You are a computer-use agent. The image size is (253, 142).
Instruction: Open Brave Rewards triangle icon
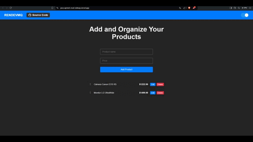[x=194, y=8]
